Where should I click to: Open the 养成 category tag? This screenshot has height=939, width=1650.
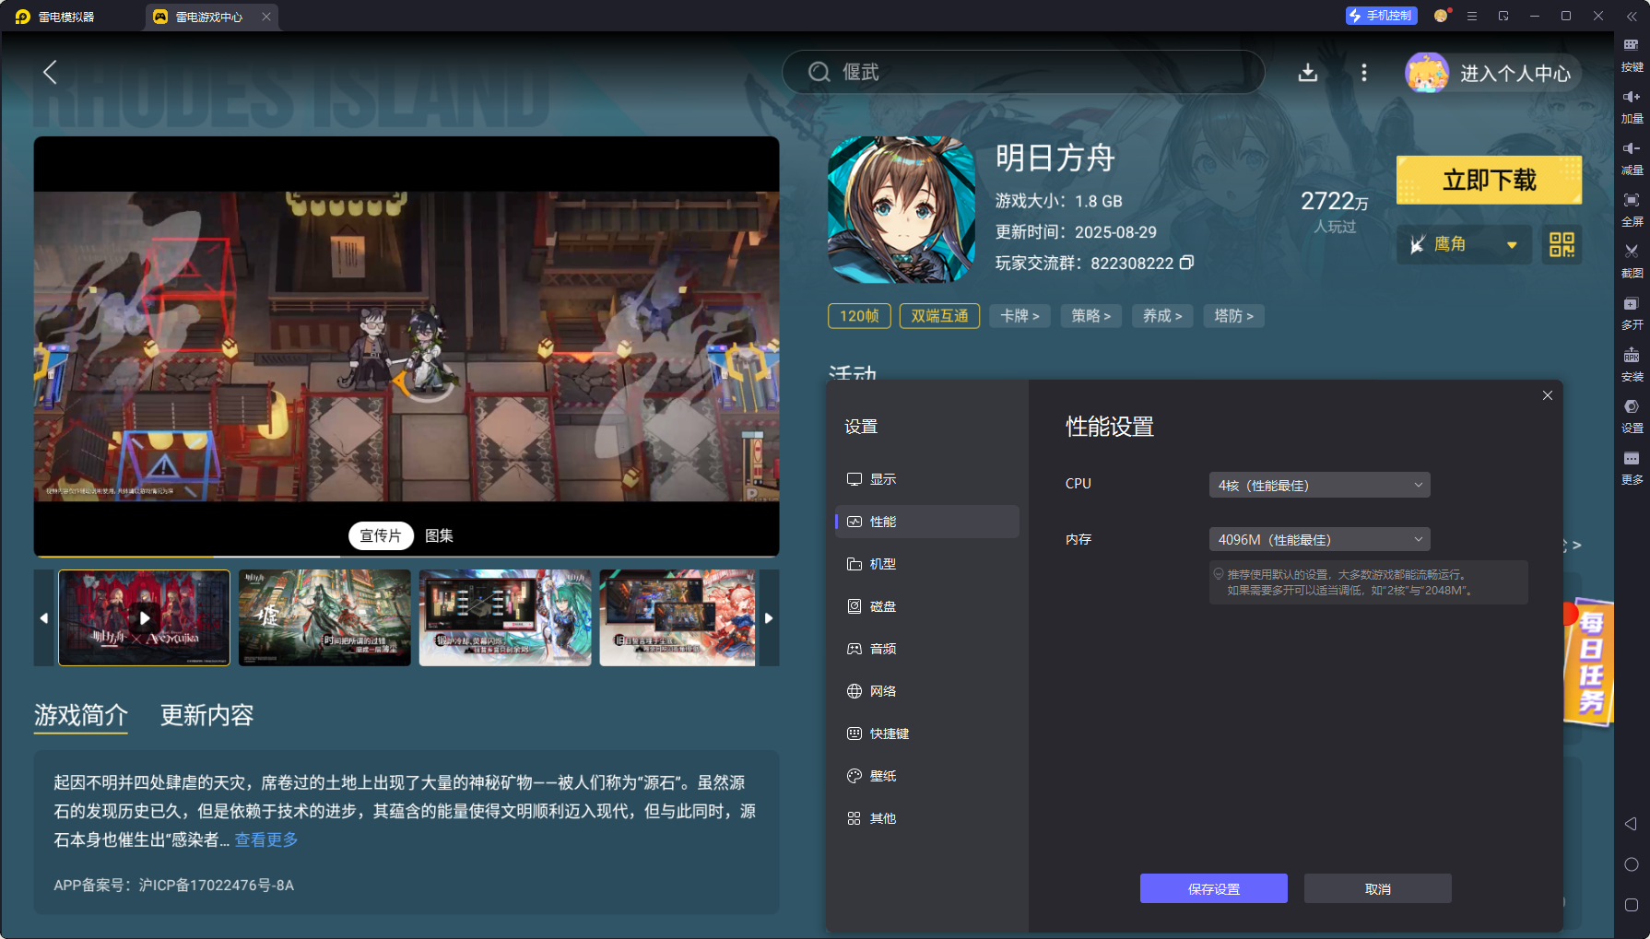(x=1162, y=316)
